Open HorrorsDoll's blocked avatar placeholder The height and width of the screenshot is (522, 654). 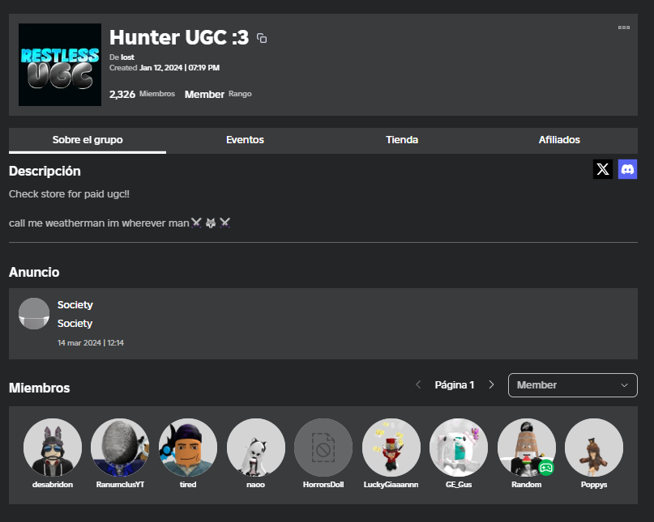(323, 448)
